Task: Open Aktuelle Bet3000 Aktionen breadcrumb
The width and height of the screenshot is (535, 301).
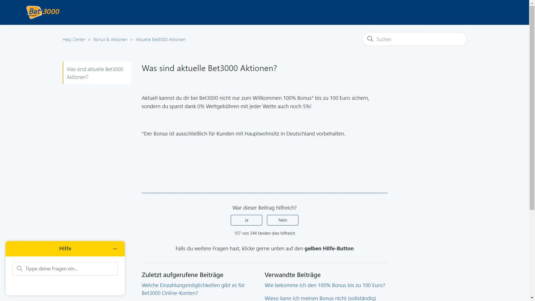Action: pos(160,40)
